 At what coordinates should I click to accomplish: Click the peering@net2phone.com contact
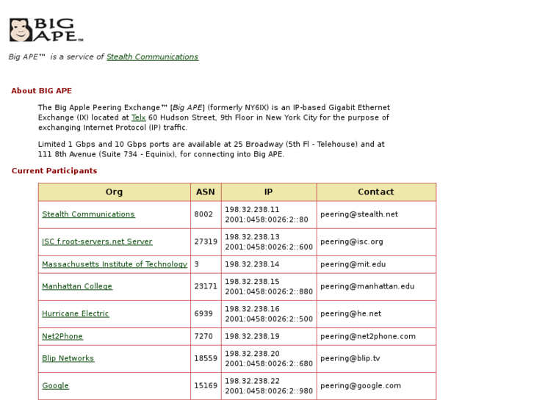point(368,336)
